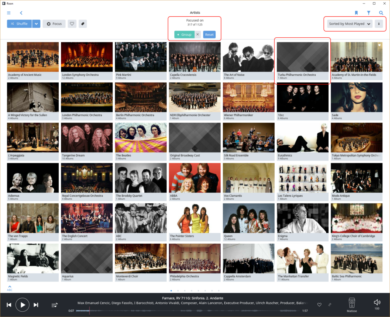Open Eurythmics artist tile
This screenshot has width=390, height=317.
303,142
